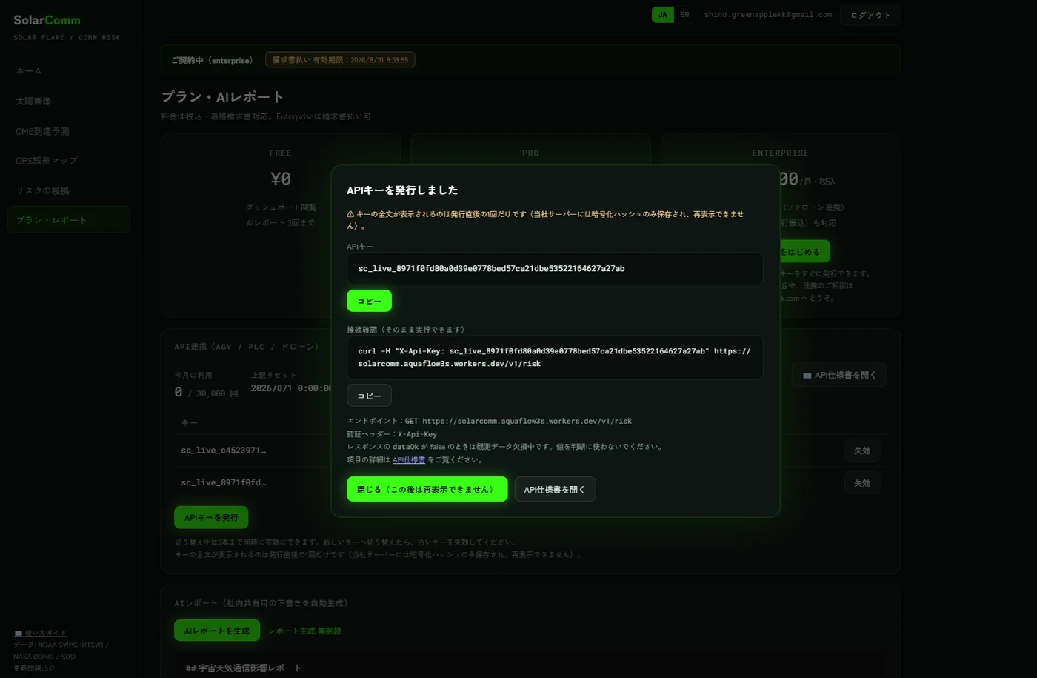Click the book icon on API仕様書を開く
Viewport: 1037px width, 678px height.
coord(807,376)
